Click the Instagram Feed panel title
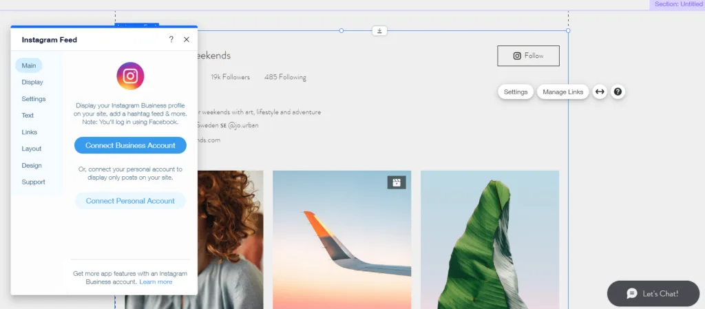Viewport: 705px width, 309px height. point(50,39)
